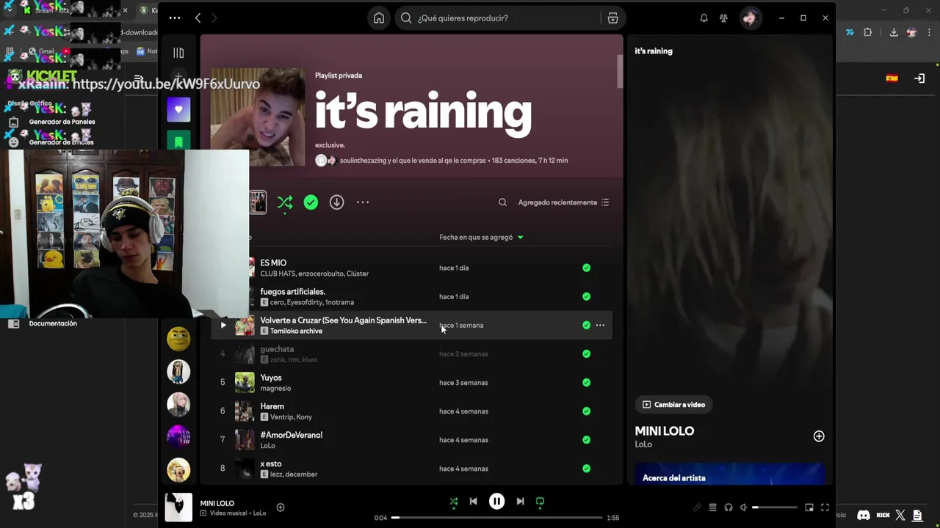This screenshot has height=528, width=940.
Task: Open the friends activity icon
Action: 724,18
